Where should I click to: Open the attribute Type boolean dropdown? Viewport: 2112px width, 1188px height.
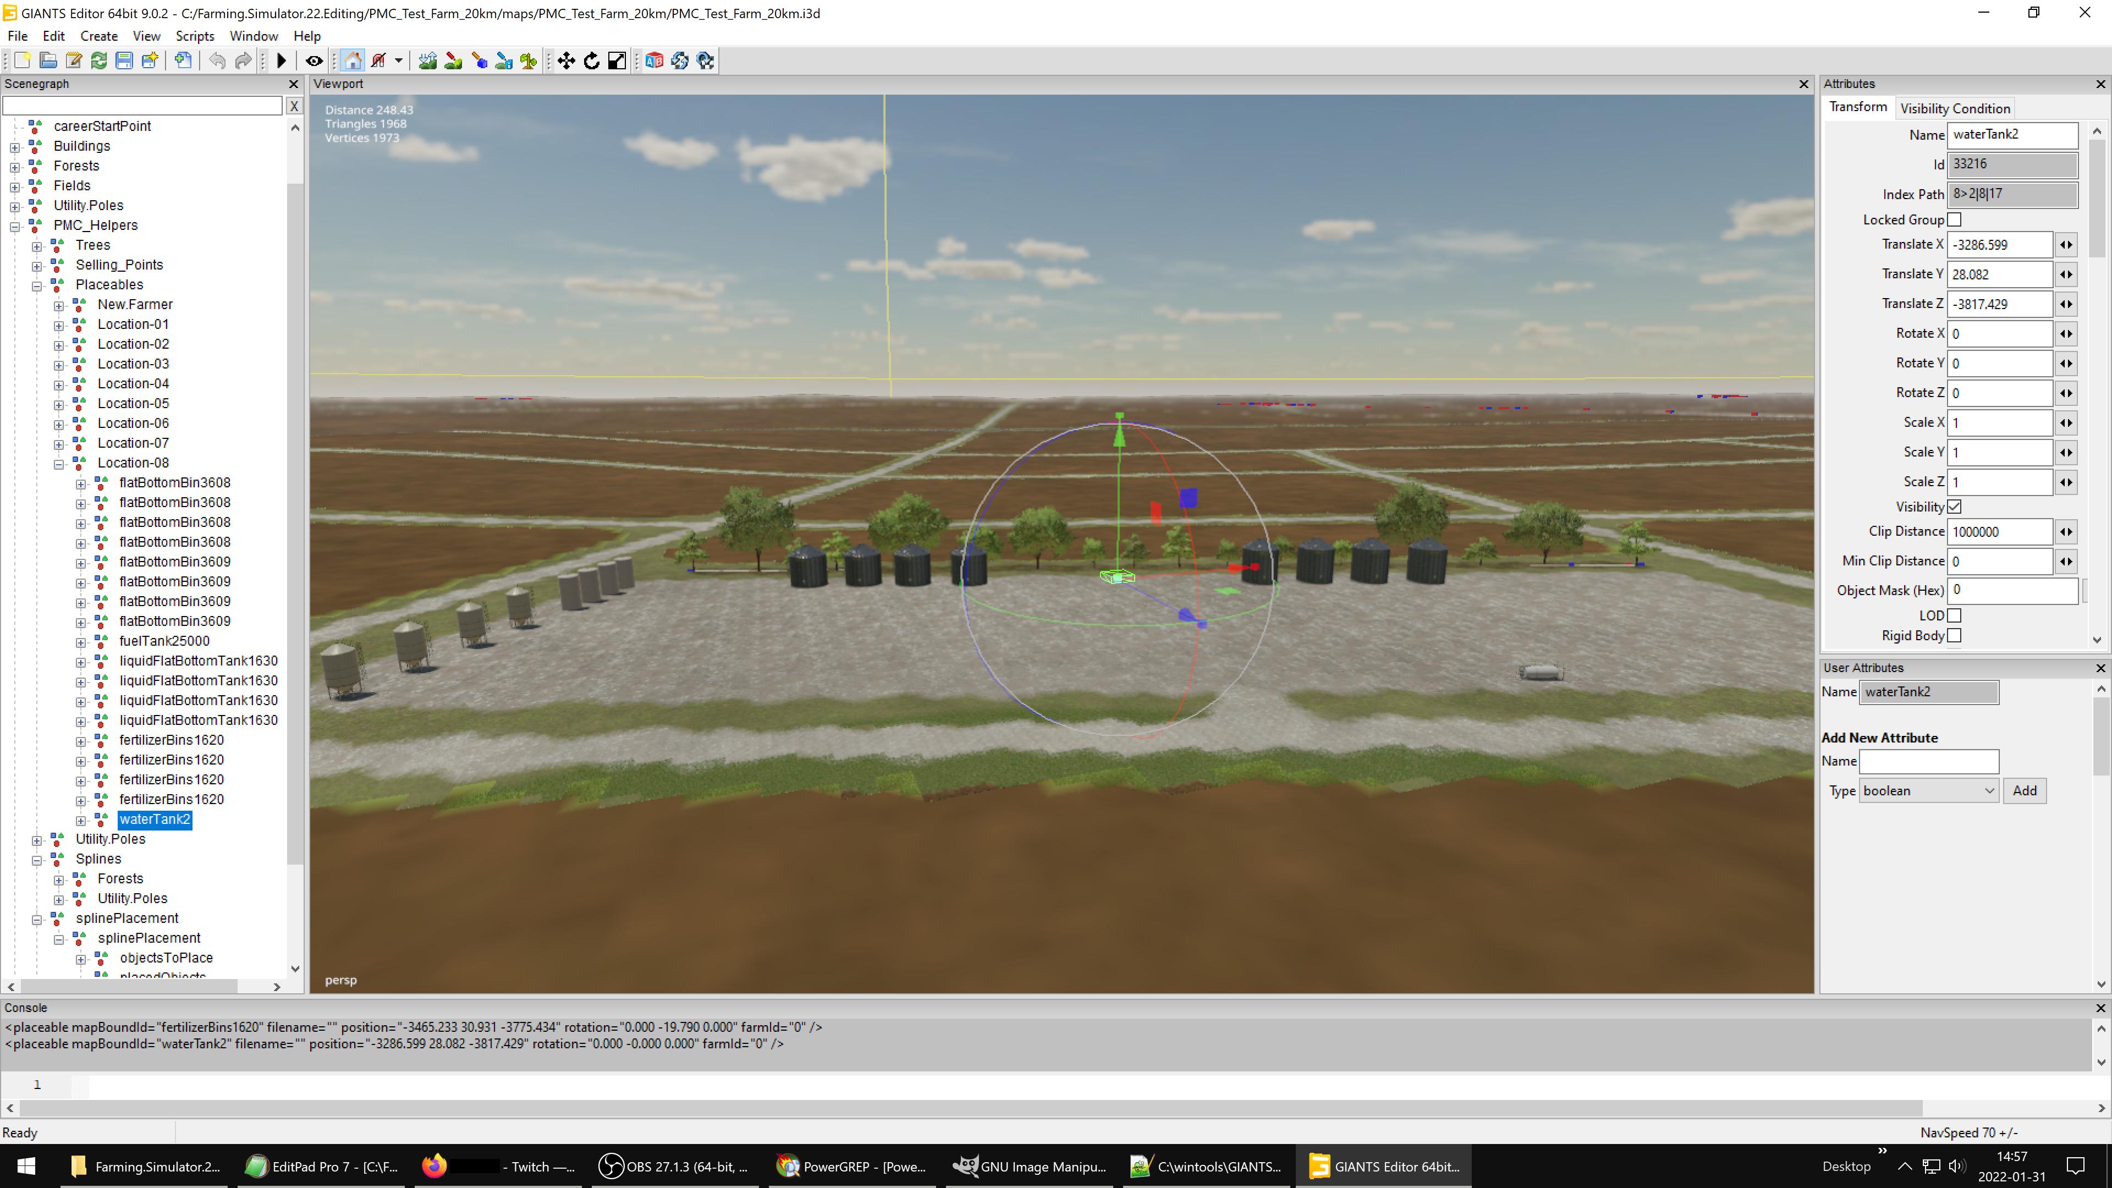pyautogui.click(x=1928, y=791)
